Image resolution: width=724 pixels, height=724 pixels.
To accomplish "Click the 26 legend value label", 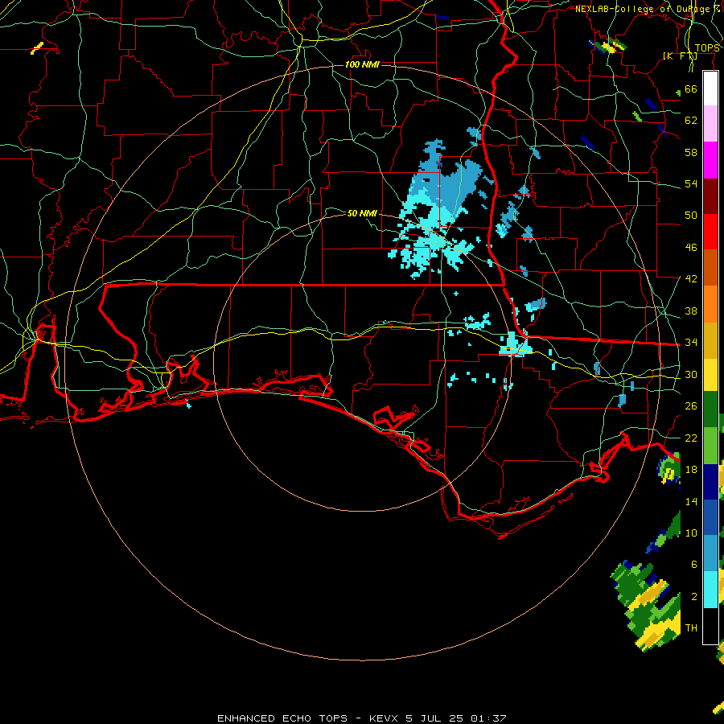I will (691, 406).
